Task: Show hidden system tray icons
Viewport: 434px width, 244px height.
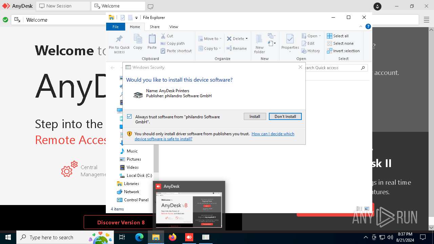Action: [x=366, y=237]
